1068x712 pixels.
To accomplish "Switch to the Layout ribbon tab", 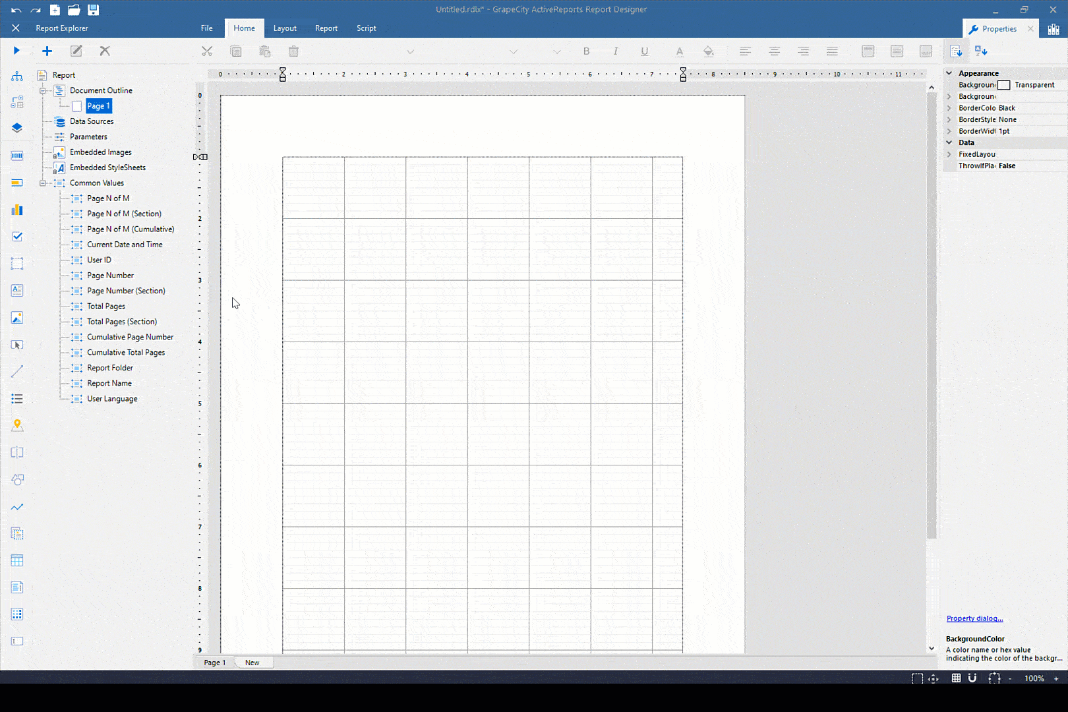I will click(285, 28).
